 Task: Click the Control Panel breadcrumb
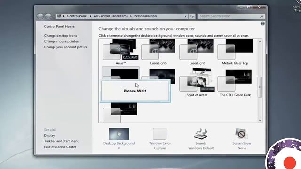point(77,16)
